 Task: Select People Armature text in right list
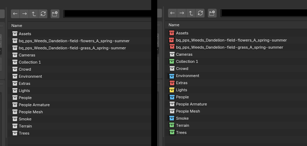pyautogui.click(x=192, y=104)
